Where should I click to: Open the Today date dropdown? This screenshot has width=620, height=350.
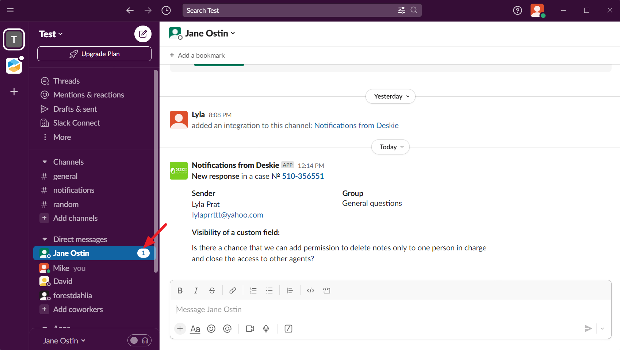(x=390, y=147)
